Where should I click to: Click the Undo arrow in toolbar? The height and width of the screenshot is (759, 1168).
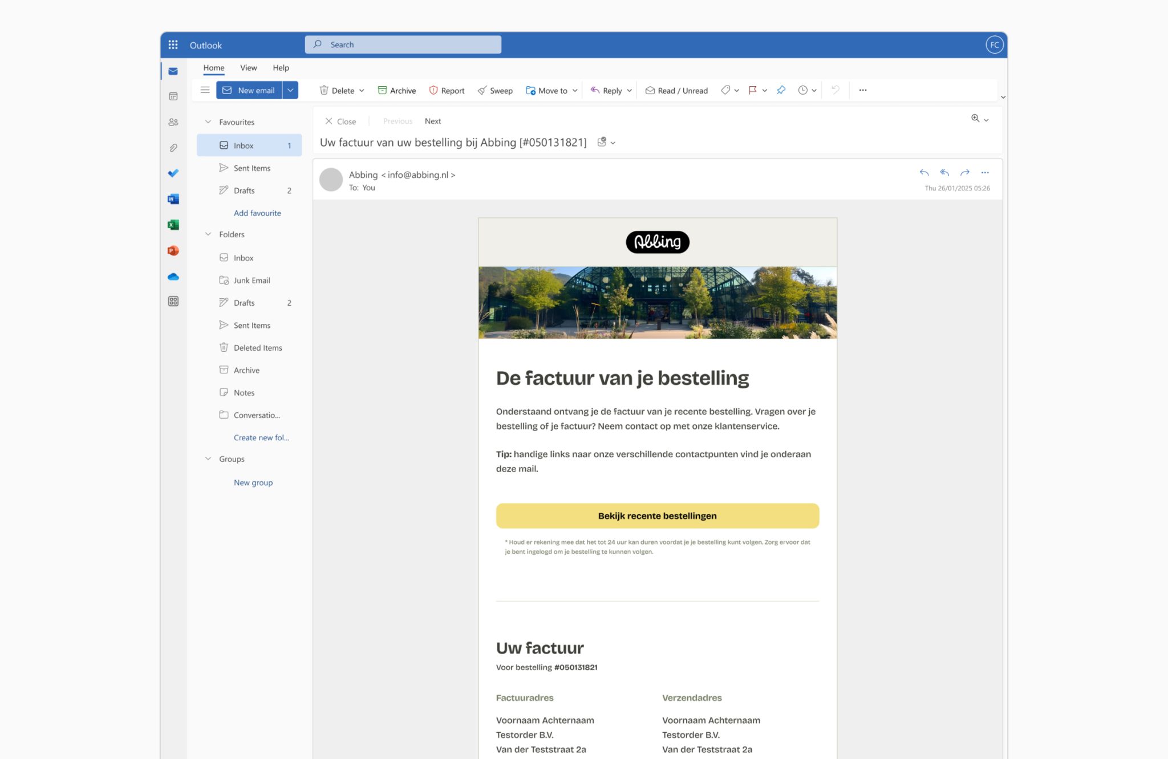836,90
